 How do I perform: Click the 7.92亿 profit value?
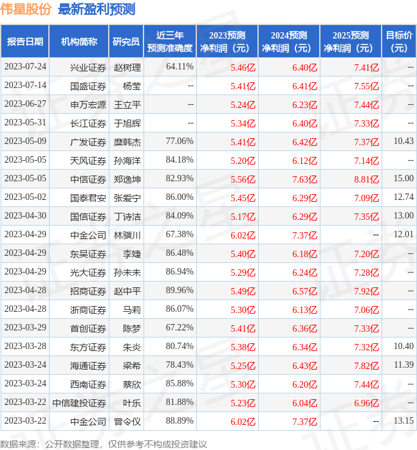(366, 292)
